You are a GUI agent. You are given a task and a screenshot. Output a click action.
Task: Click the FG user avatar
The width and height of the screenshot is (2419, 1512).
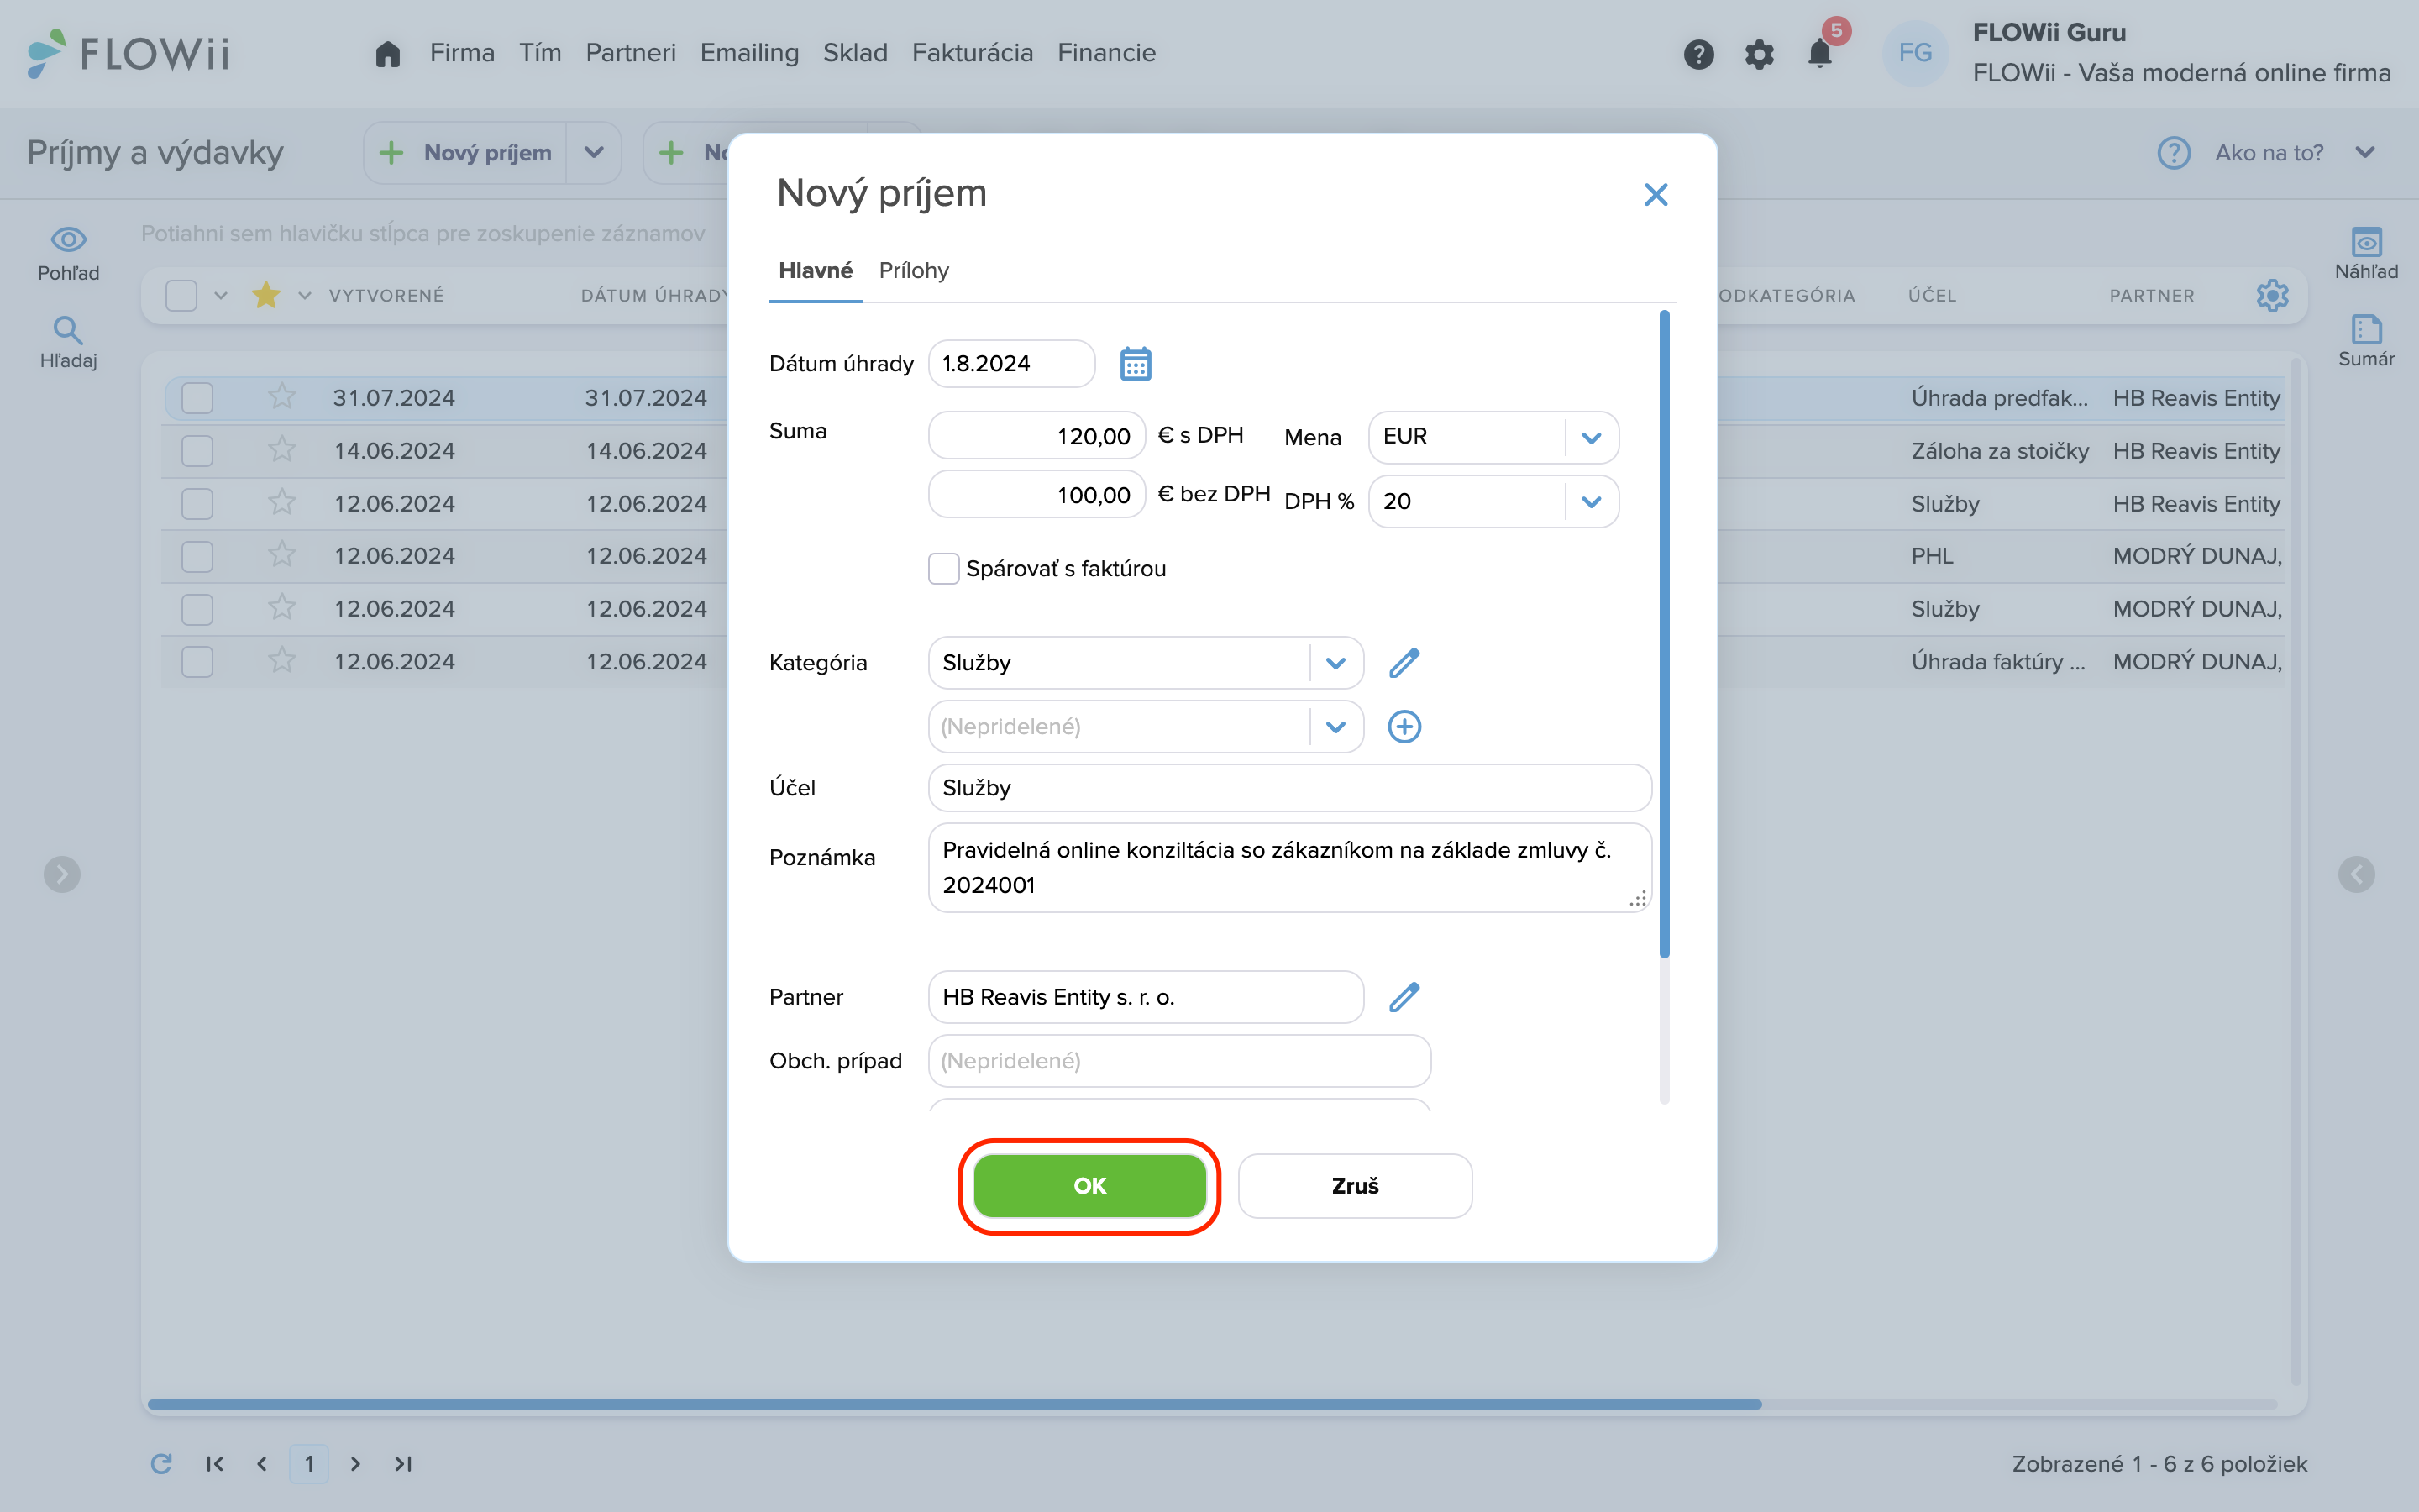click(1915, 53)
